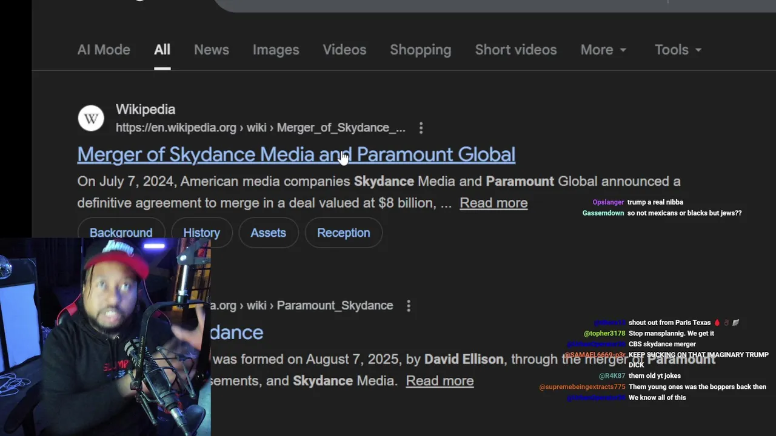Screen dimensions: 776x436
Task: Click chat message 'them old yt jokes'
Action: 655,376
